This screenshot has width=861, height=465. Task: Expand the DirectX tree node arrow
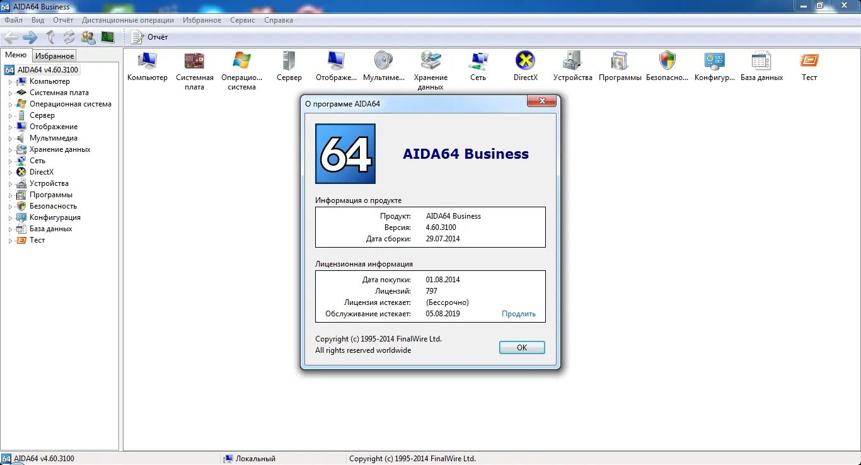coord(10,173)
